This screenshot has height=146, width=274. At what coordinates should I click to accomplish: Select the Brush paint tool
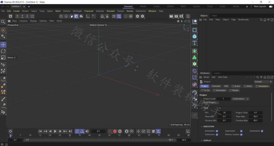[x=3, y=99]
